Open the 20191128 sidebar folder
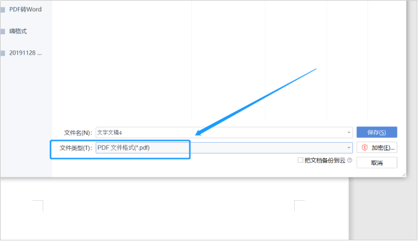 coord(25,53)
